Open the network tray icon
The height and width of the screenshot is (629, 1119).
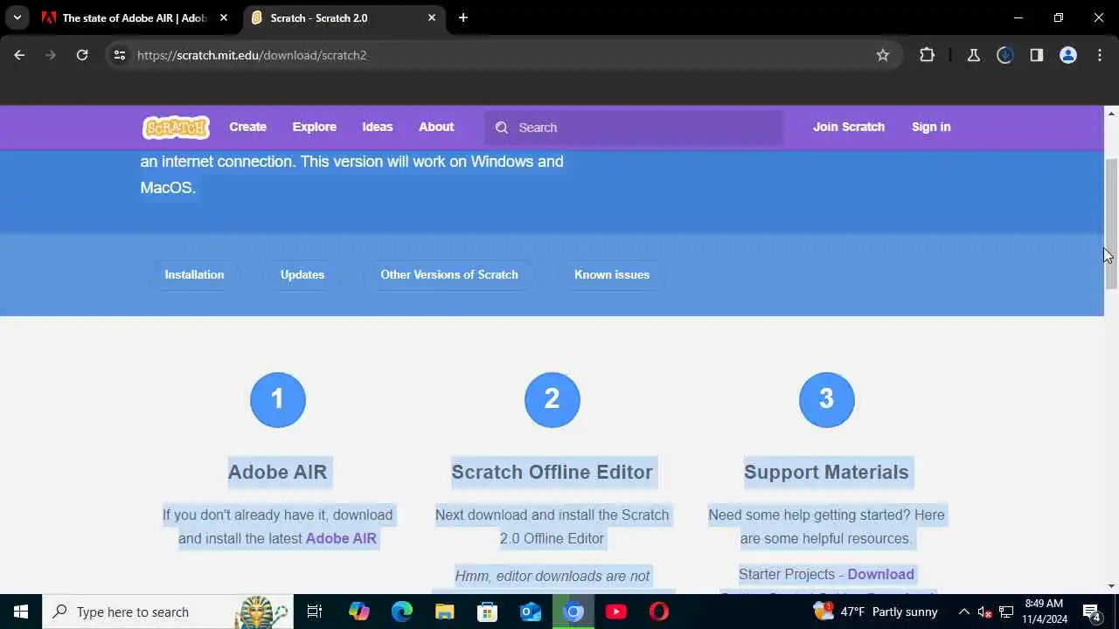pos(1006,612)
